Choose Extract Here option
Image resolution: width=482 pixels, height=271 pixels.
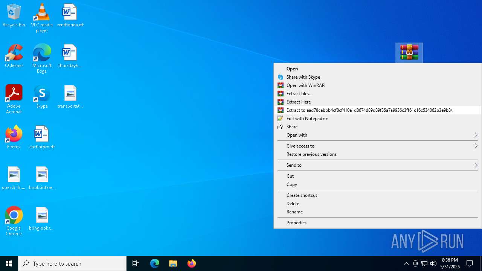point(377,102)
